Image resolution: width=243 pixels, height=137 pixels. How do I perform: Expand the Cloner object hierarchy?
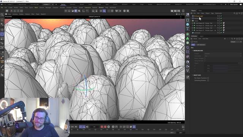191,21
